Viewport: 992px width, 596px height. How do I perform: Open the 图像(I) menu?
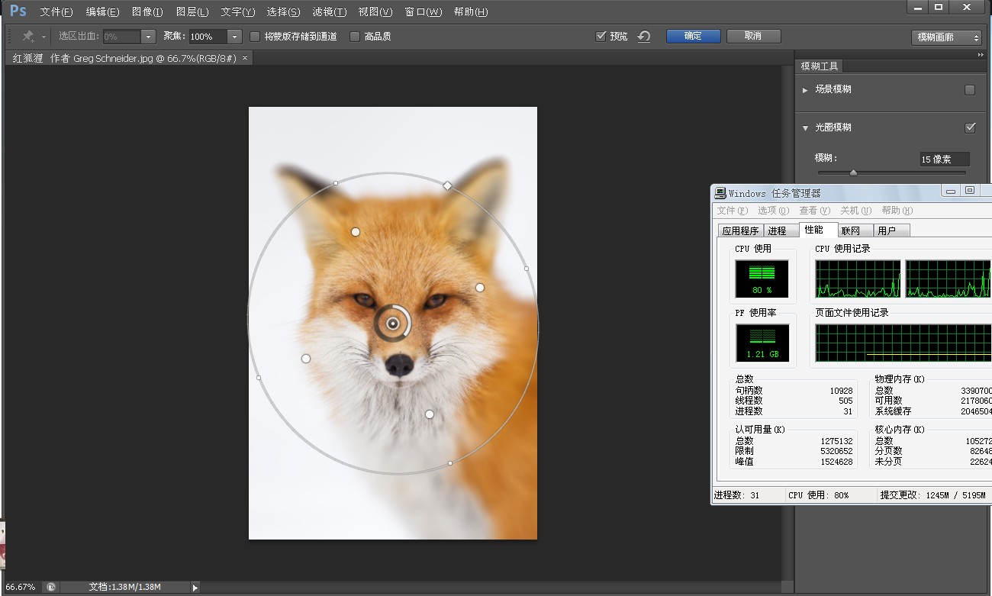(x=147, y=12)
